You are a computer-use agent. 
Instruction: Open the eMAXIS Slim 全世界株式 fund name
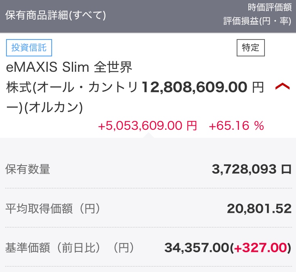(x=69, y=67)
